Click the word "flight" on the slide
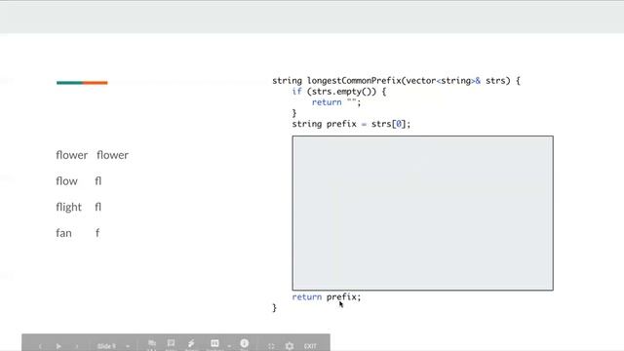Image resolution: width=624 pixels, height=351 pixels. tap(69, 208)
